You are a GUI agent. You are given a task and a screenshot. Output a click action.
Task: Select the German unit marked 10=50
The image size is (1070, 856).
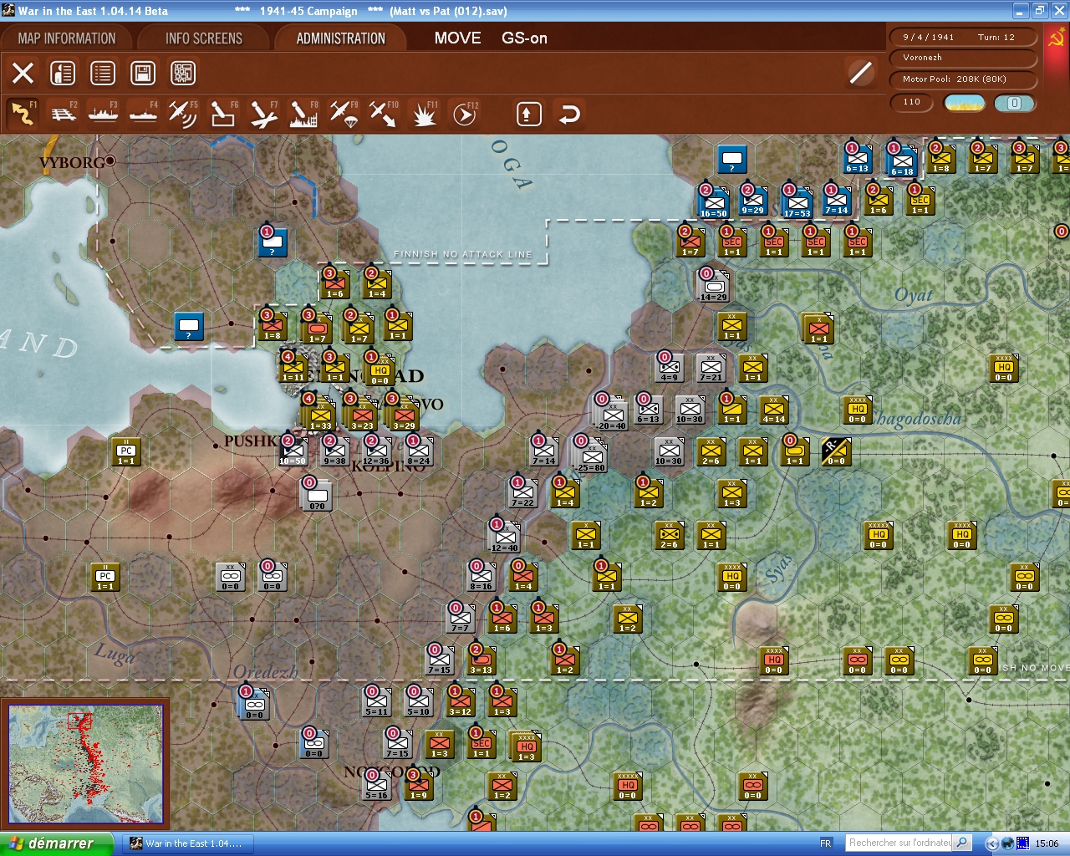coord(292,450)
